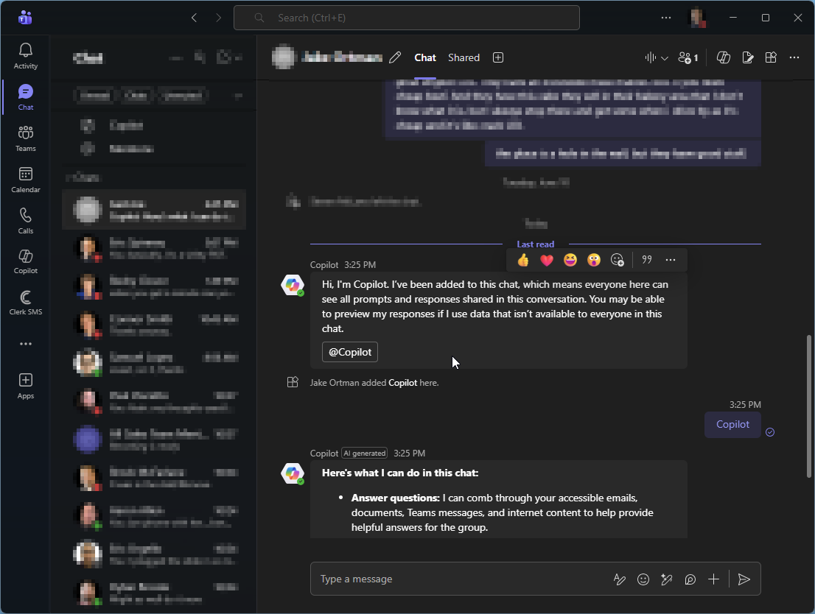Click the Copilot link in added notice
The width and height of the screenshot is (815, 614).
(x=403, y=383)
